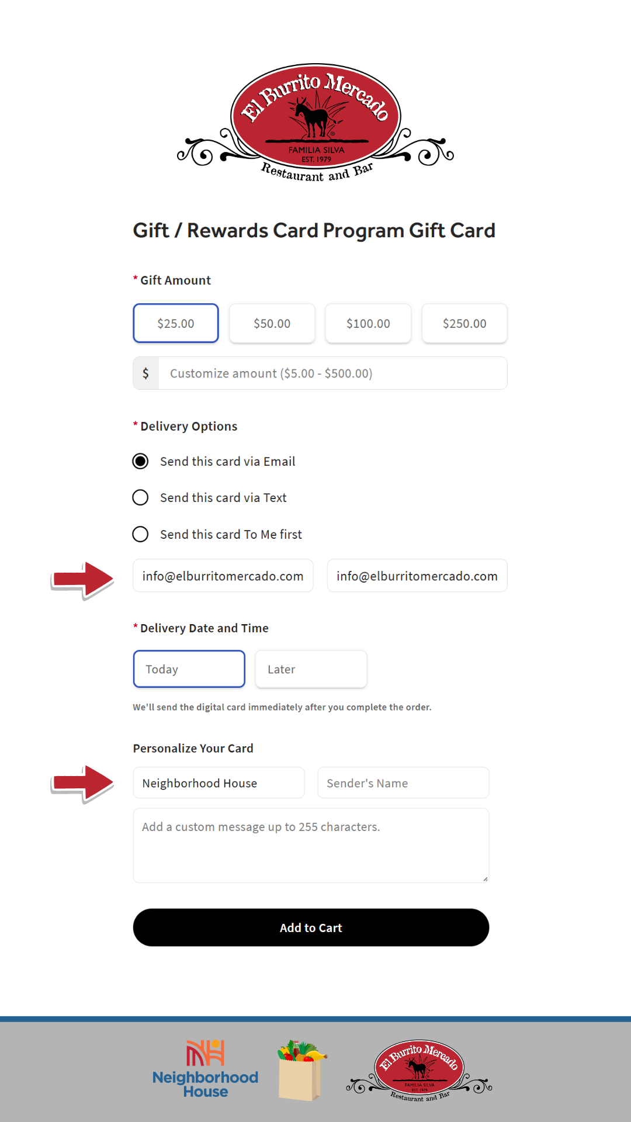
Task: Click the Neighborhood House logo in footer
Action: [x=205, y=1069]
